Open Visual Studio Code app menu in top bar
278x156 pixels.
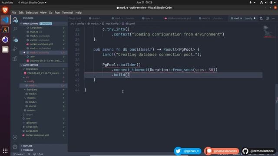(x=32, y=3)
